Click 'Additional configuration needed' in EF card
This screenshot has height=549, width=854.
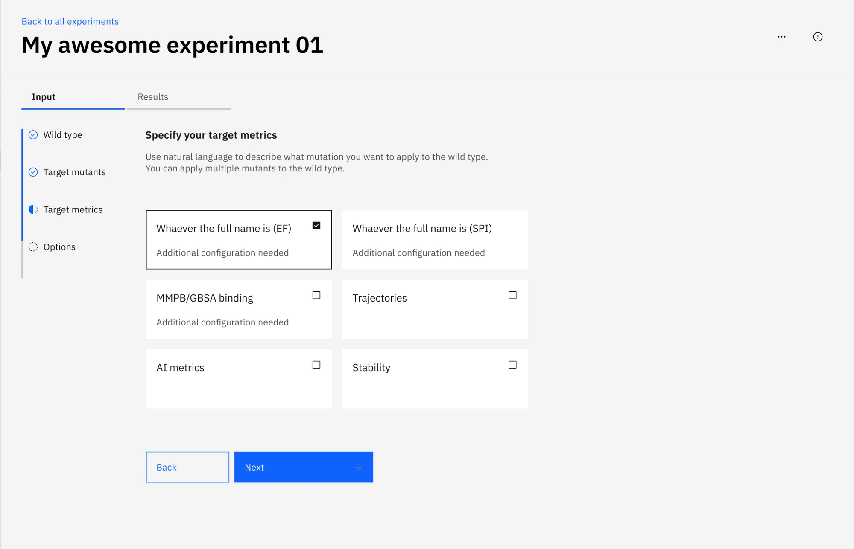click(222, 253)
